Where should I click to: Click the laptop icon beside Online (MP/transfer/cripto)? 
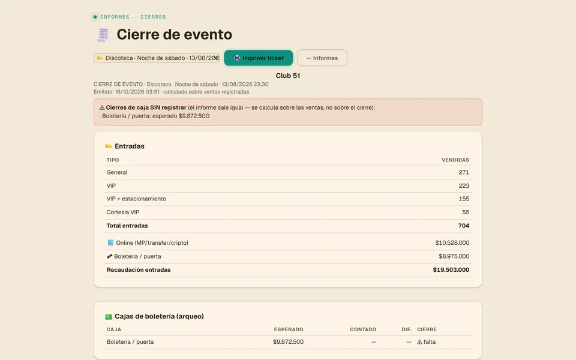click(110, 243)
